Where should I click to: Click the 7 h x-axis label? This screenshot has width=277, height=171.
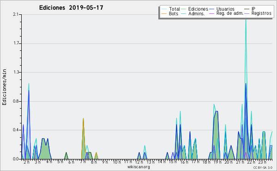click(x=83, y=162)
